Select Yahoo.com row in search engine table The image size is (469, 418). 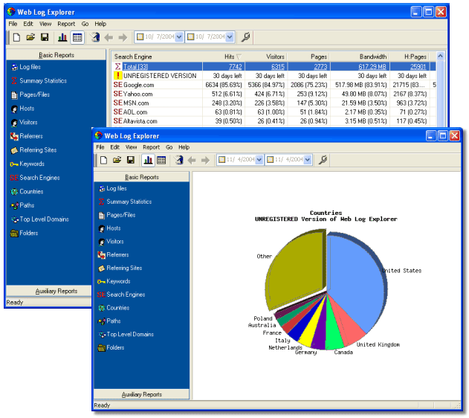(x=274, y=94)
